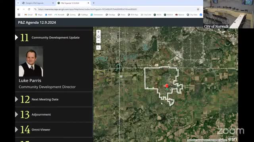The height and width of the screenshot is (142, 254).
Task: Open the map search tool
Action: [98, 47]
